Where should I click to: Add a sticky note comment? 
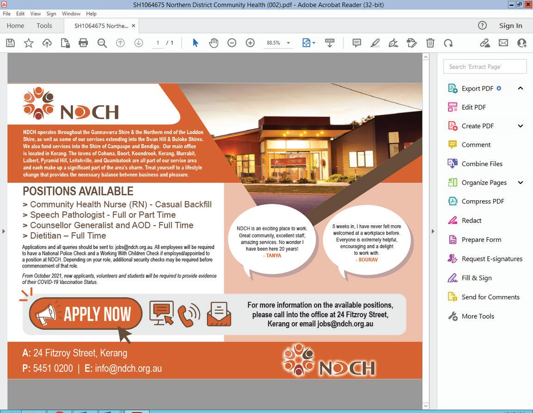[x=357, y=43]
